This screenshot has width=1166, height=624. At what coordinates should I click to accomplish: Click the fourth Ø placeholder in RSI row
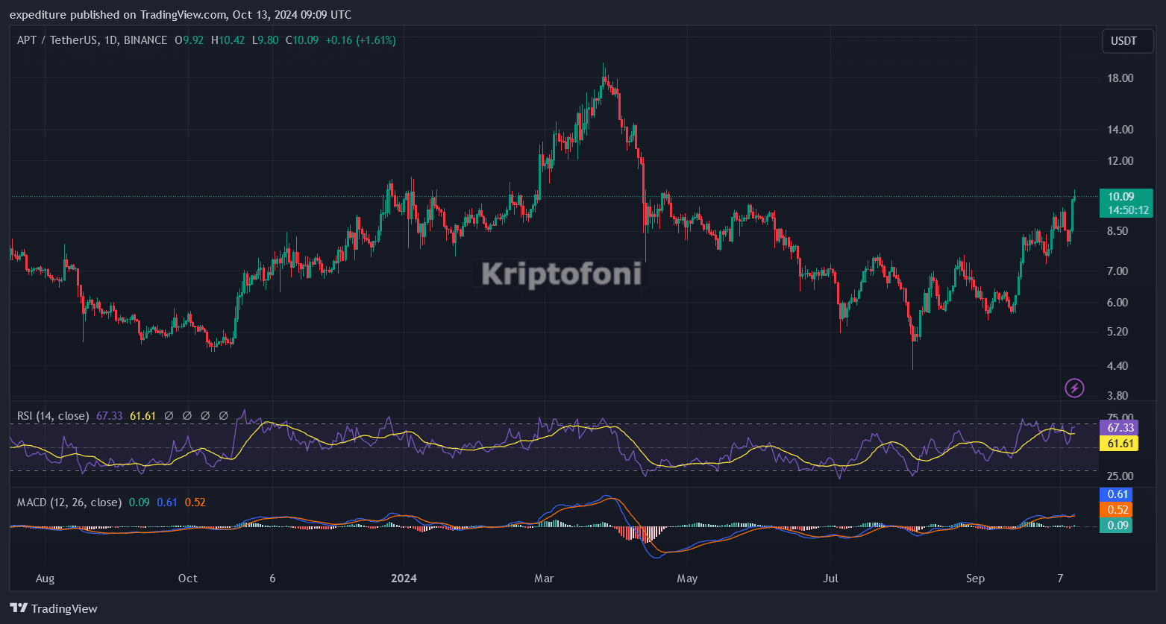[x=223, y=415]
